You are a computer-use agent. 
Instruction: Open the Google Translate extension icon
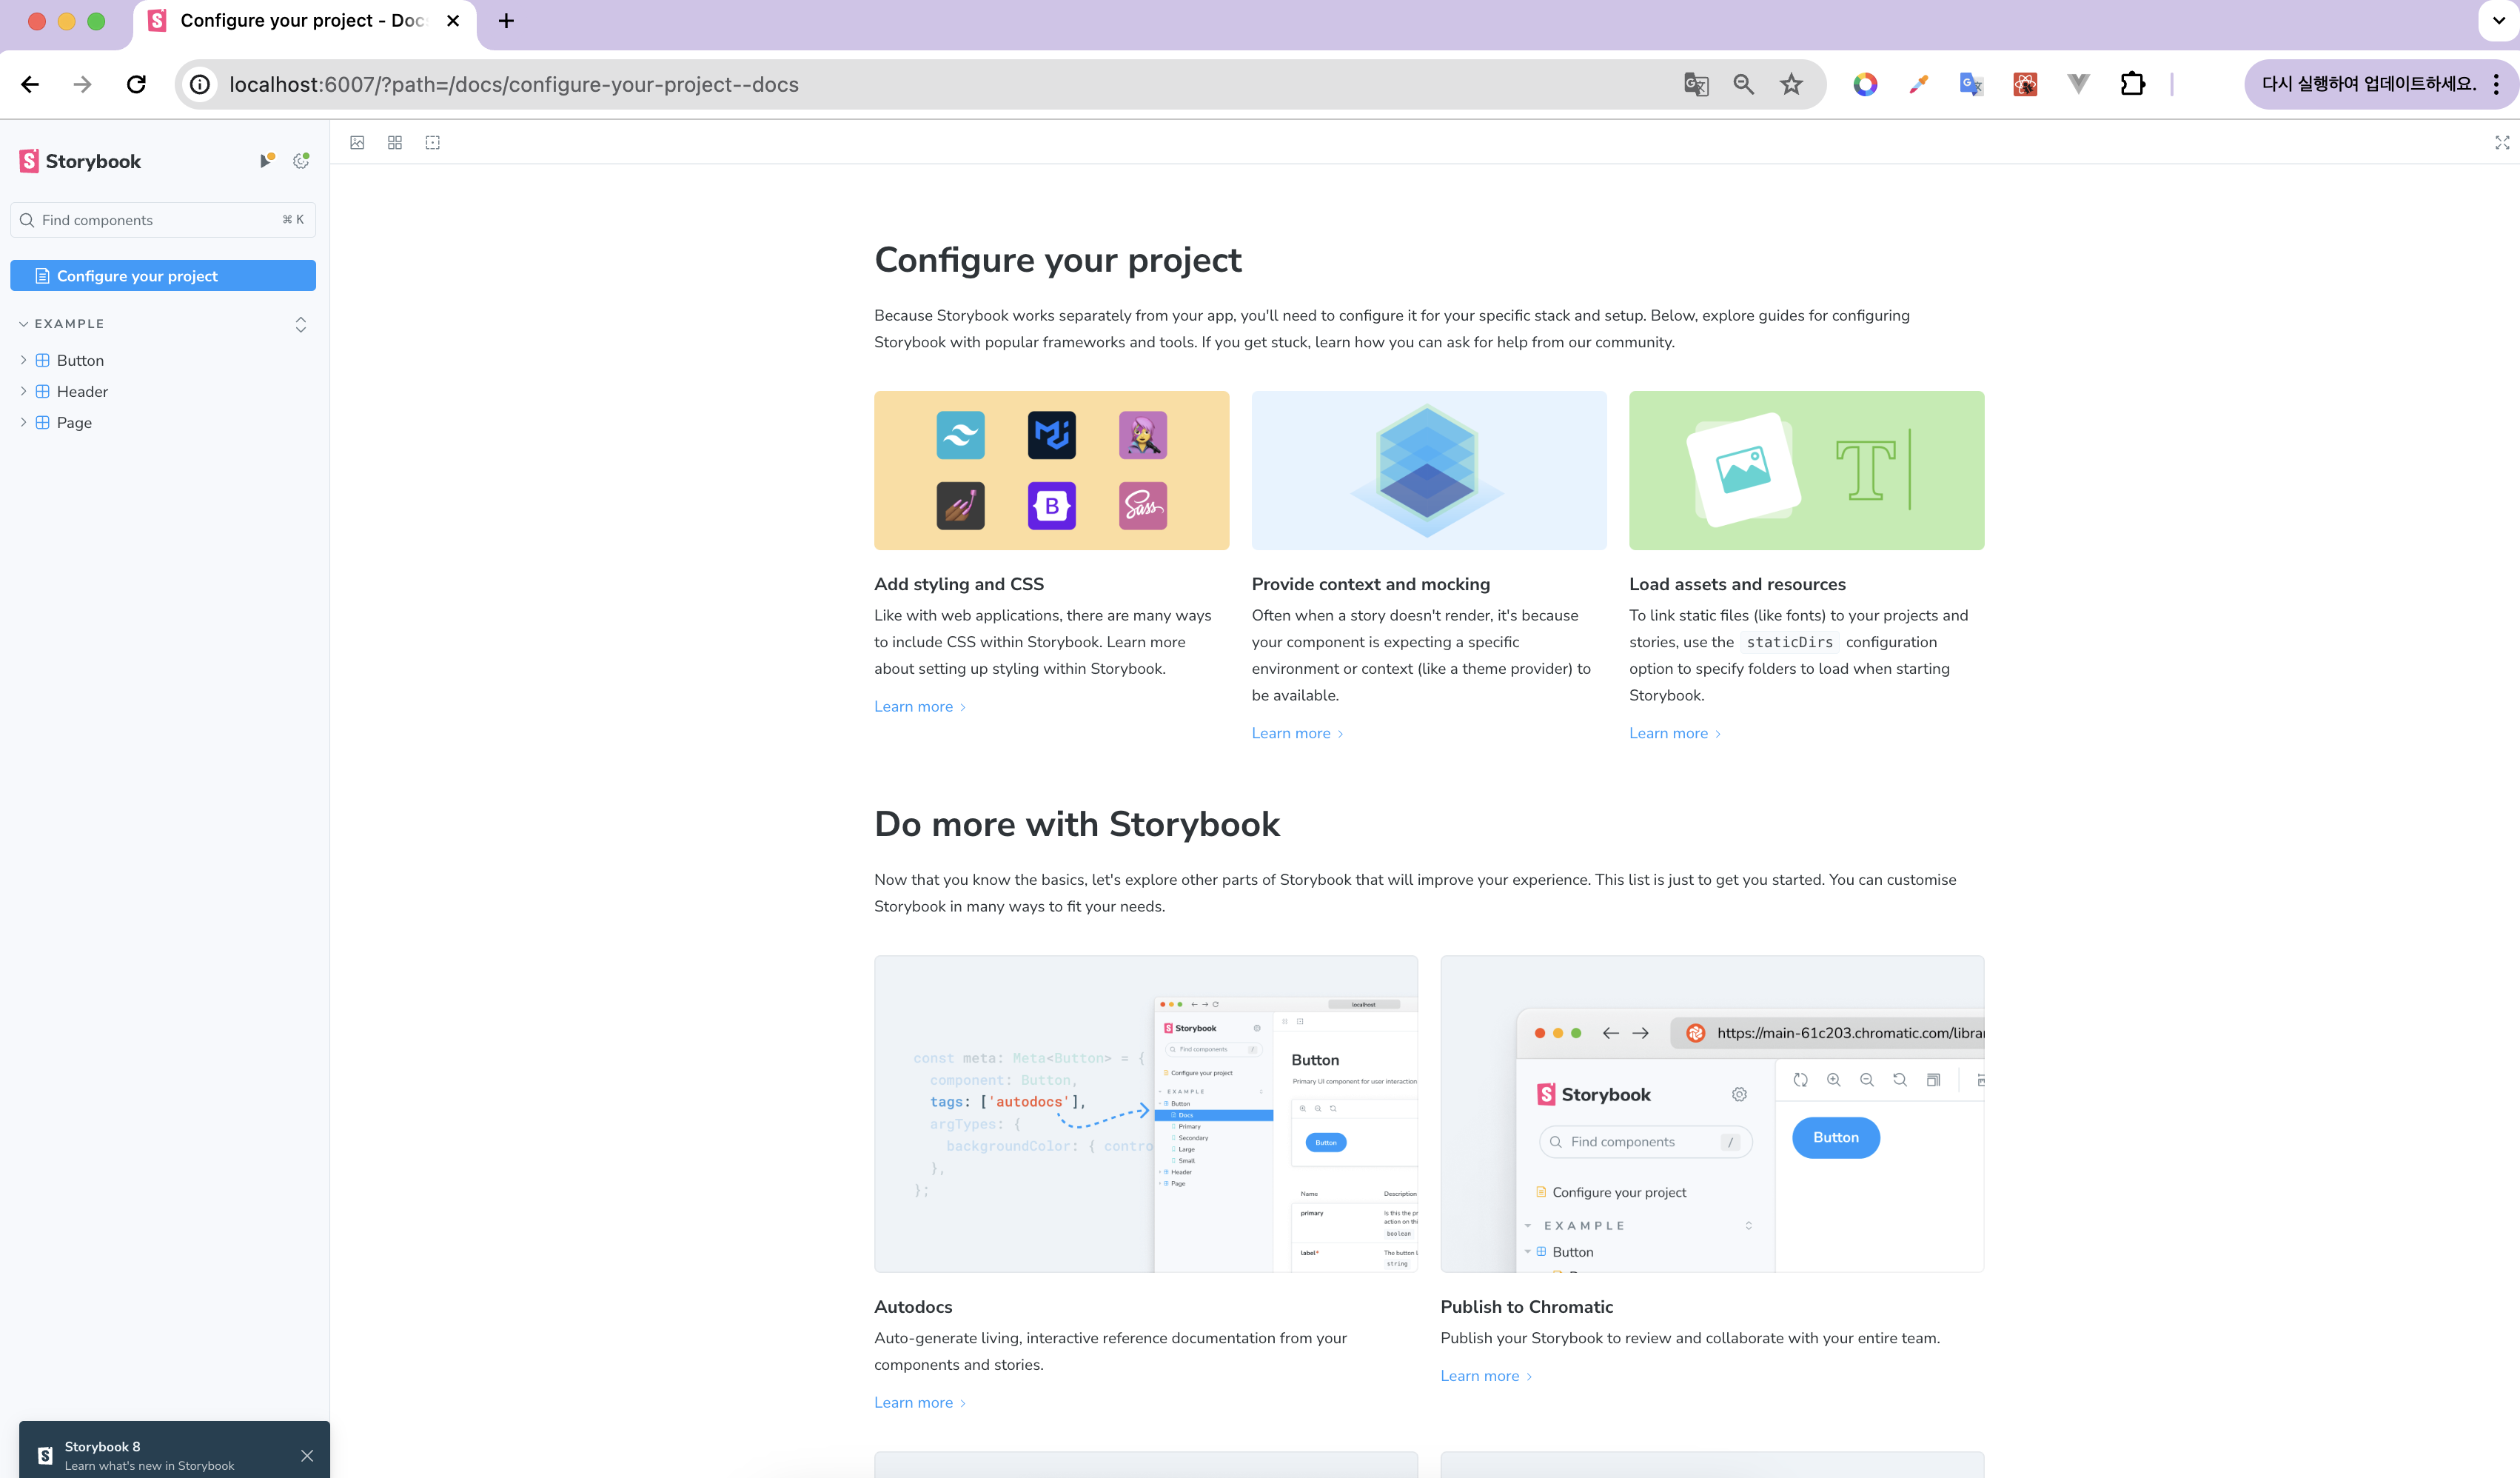pyautogui.click(x=1971, y=85)
